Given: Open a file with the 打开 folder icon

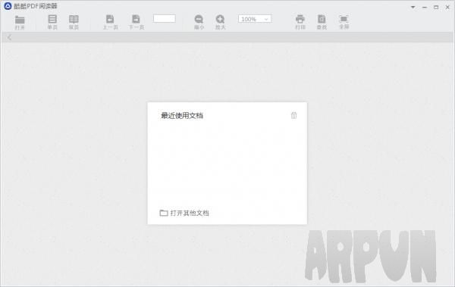Looking at the screenshot, I should click(x=20, y=22).
